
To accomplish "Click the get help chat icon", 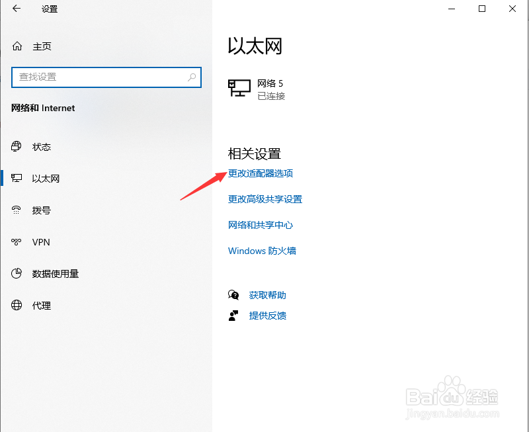I will tap(233, 295).
